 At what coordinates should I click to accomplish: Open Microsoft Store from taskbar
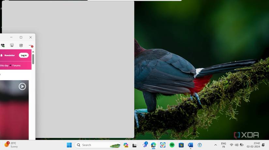pos(181,145)
